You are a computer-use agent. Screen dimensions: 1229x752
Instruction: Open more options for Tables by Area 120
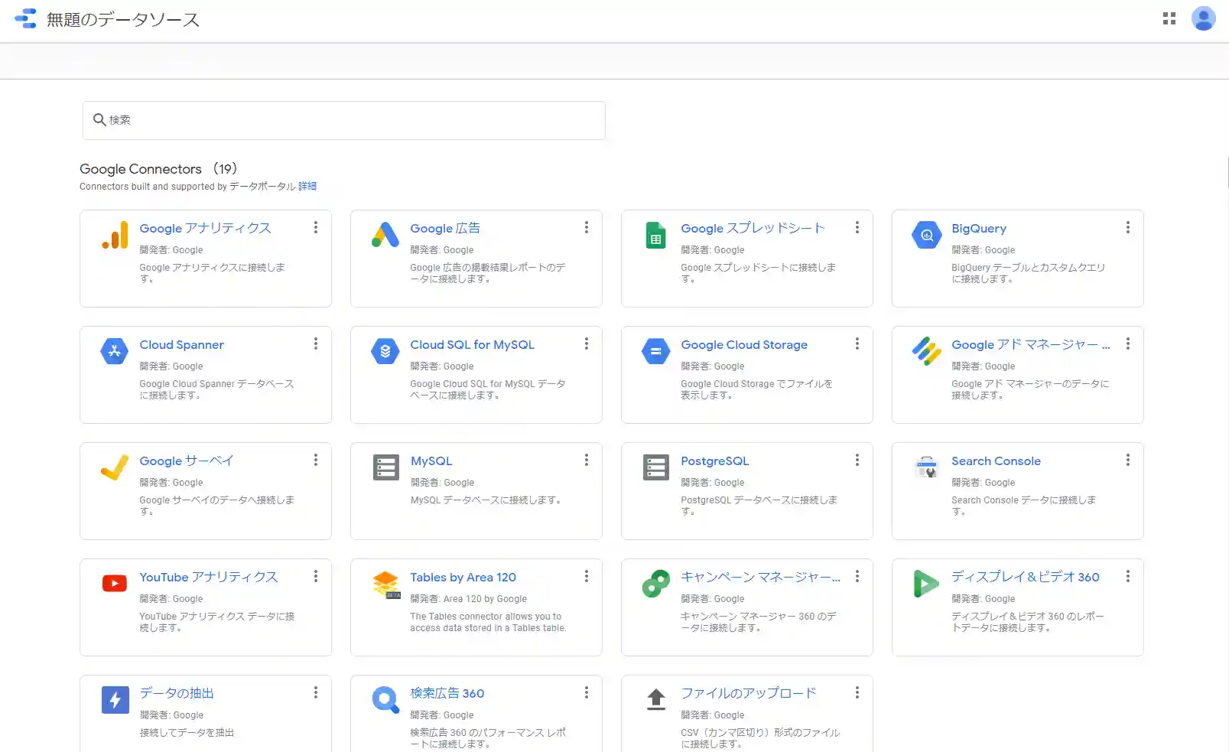(586, 577)
